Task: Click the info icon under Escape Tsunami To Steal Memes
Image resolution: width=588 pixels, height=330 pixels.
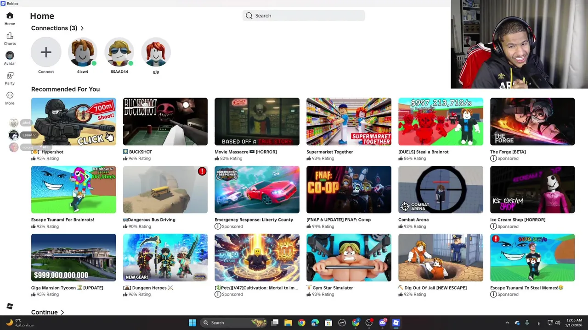Action: [x=493, y=294]
